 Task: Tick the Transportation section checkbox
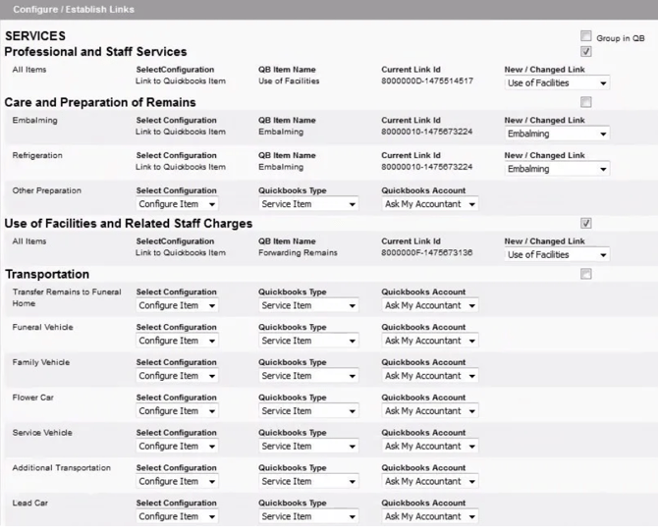[x=586, y=275]
